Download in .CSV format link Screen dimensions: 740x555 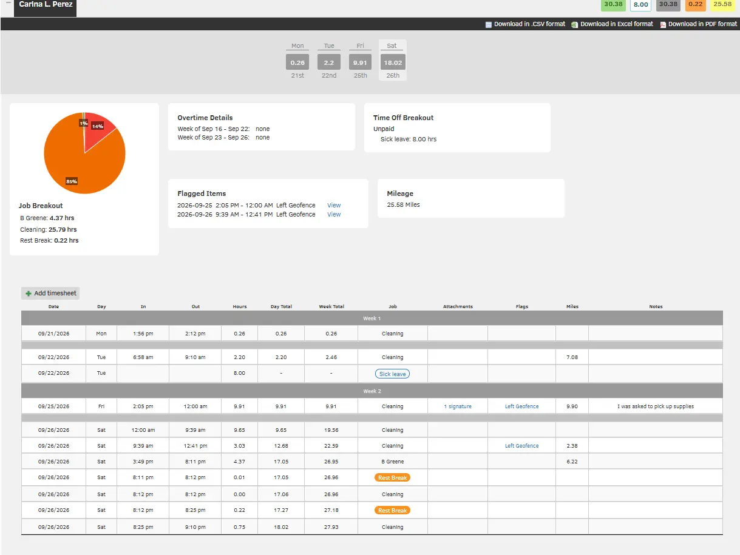click(x=529, y=24)
